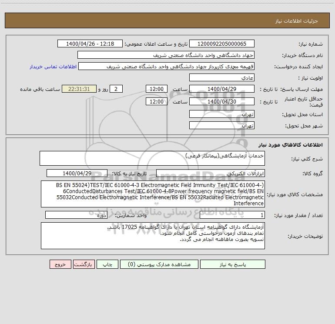This screenshot has width=335, height=324.
Task: Click the label تاریخ و ساعت اعلان عمومی
Action: (x=156, y=44)
